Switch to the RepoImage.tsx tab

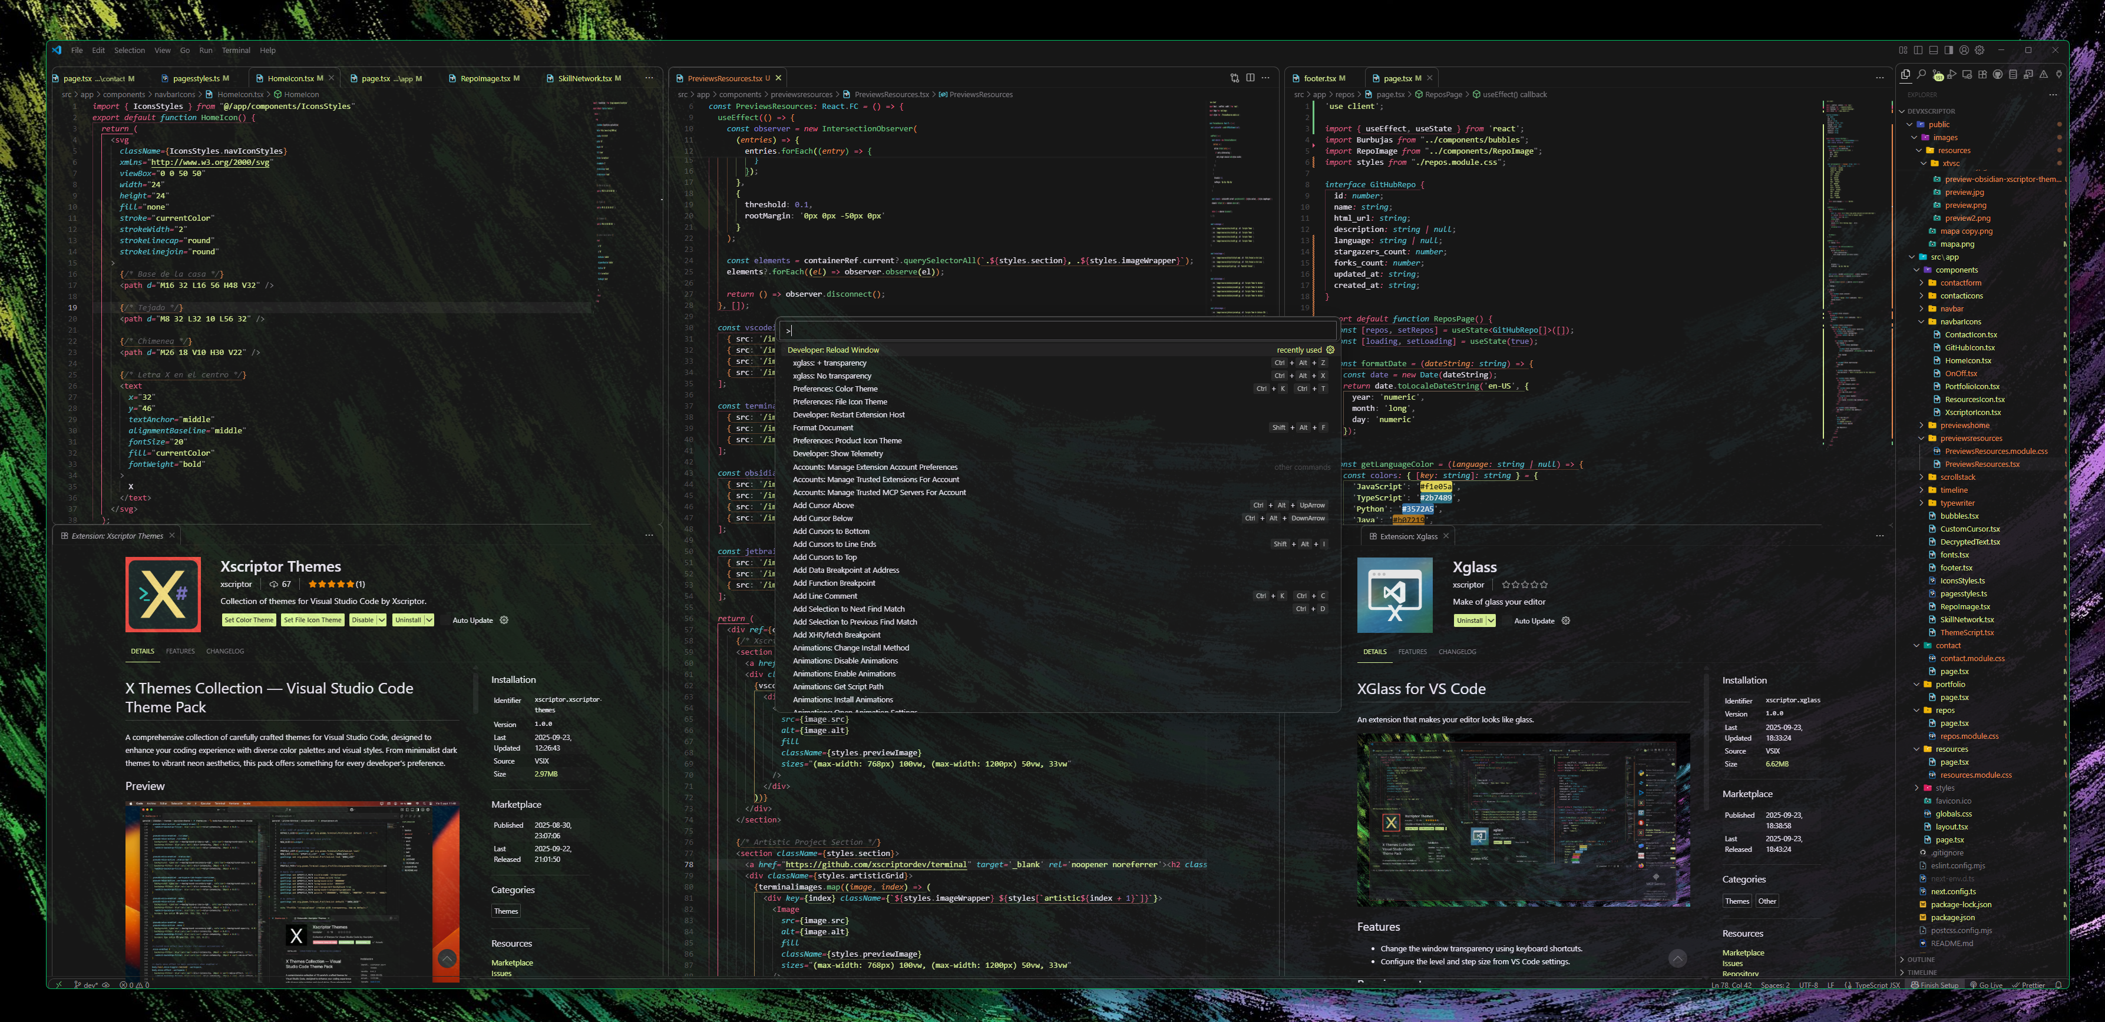click(485, 78)
